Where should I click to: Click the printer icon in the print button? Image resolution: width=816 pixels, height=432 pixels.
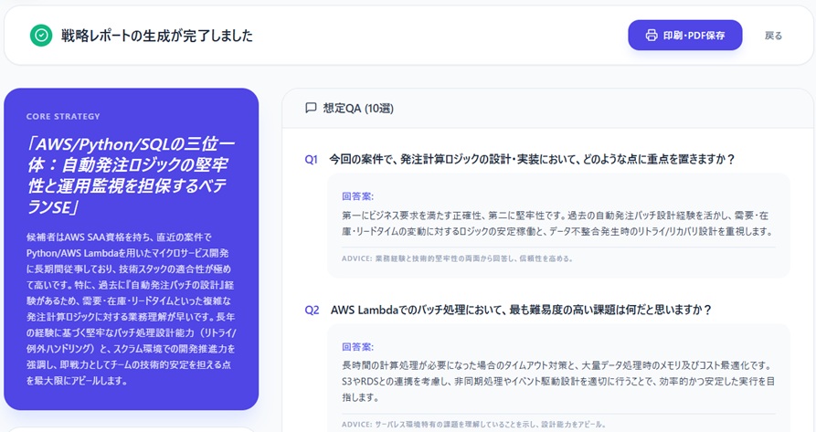[x=652, y=36]
